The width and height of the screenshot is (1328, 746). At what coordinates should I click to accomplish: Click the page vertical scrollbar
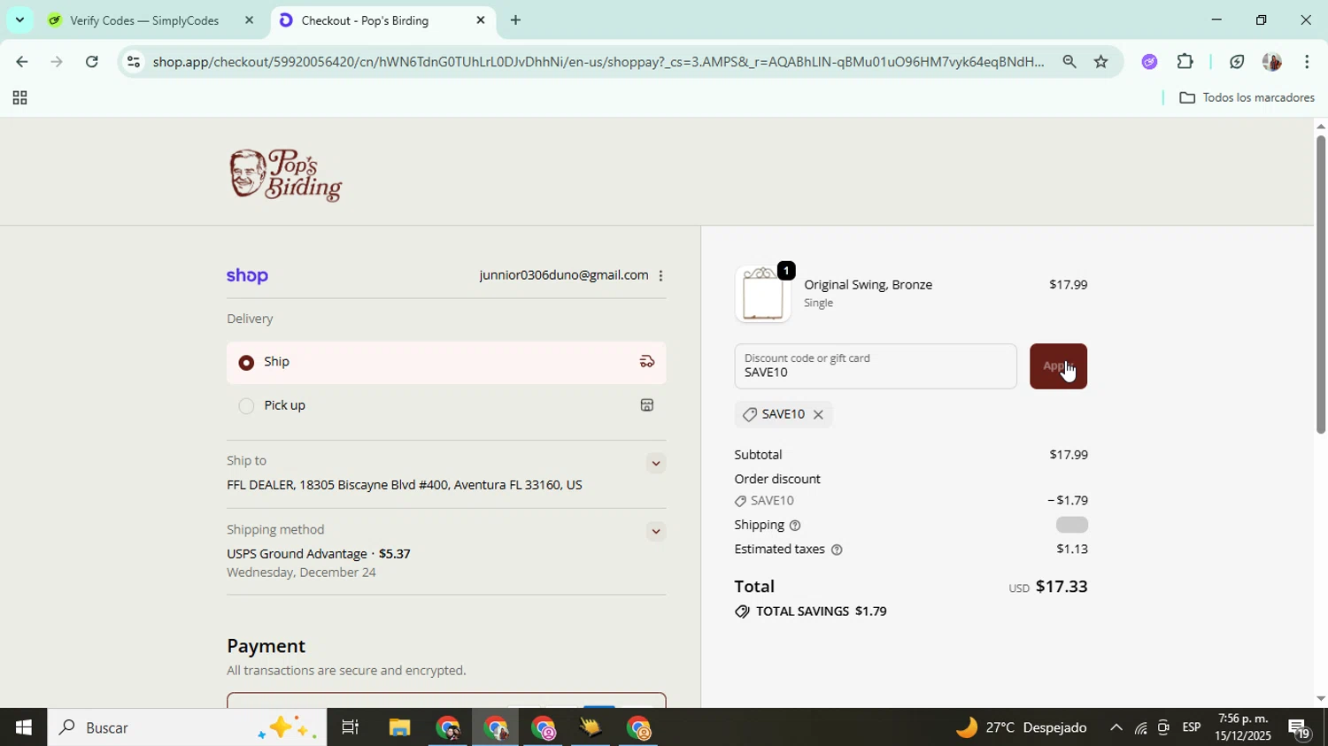pyautogui.click(x=1320, y=283)
